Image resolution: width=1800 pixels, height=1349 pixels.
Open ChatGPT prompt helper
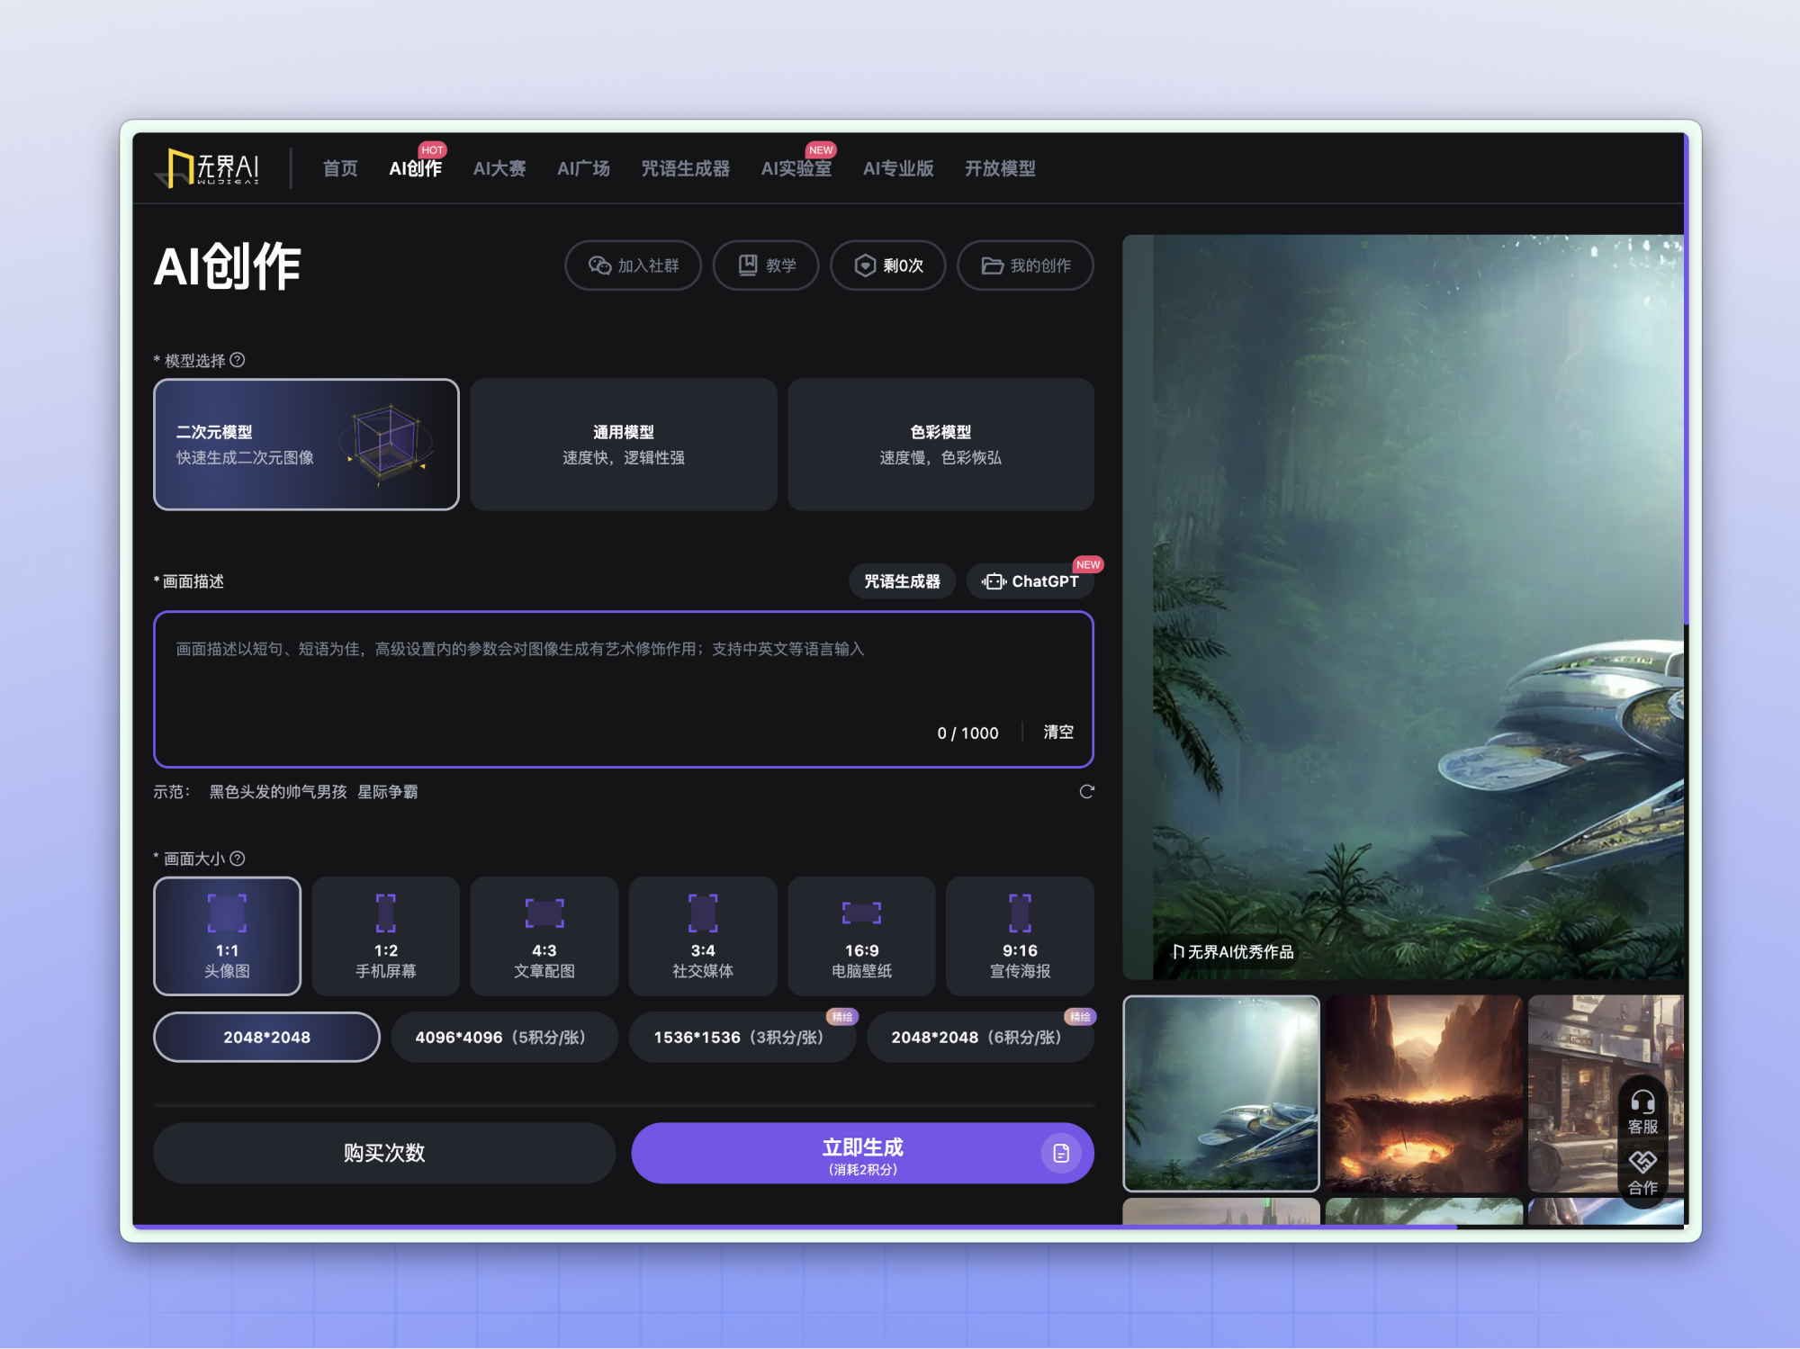point(1030,581)
